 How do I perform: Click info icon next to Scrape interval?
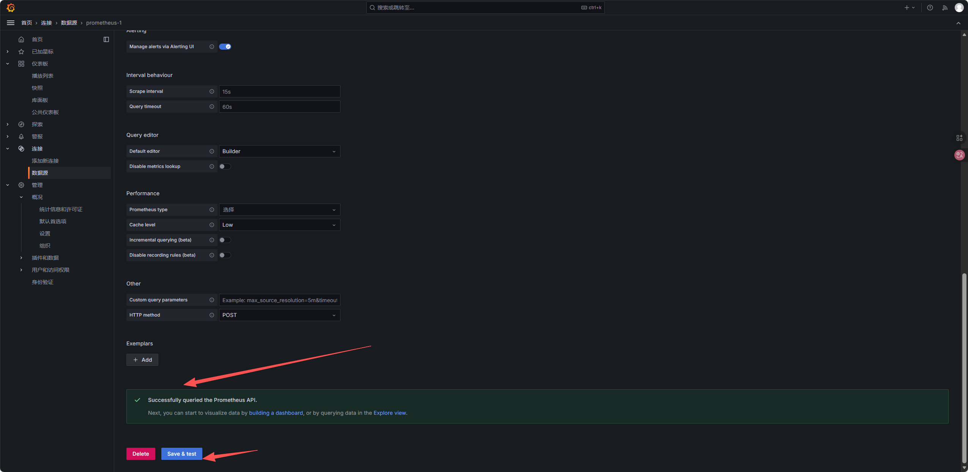click(x=212, y=91)
